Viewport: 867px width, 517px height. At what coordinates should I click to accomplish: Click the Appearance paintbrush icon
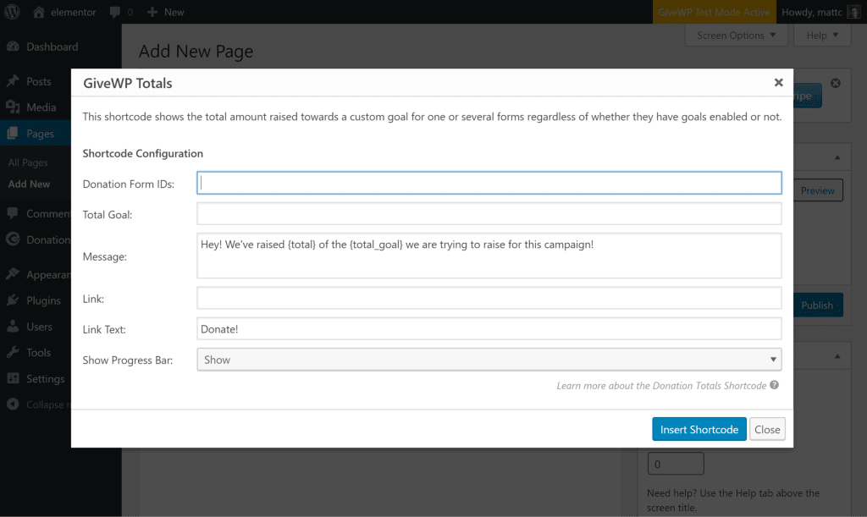13,274
